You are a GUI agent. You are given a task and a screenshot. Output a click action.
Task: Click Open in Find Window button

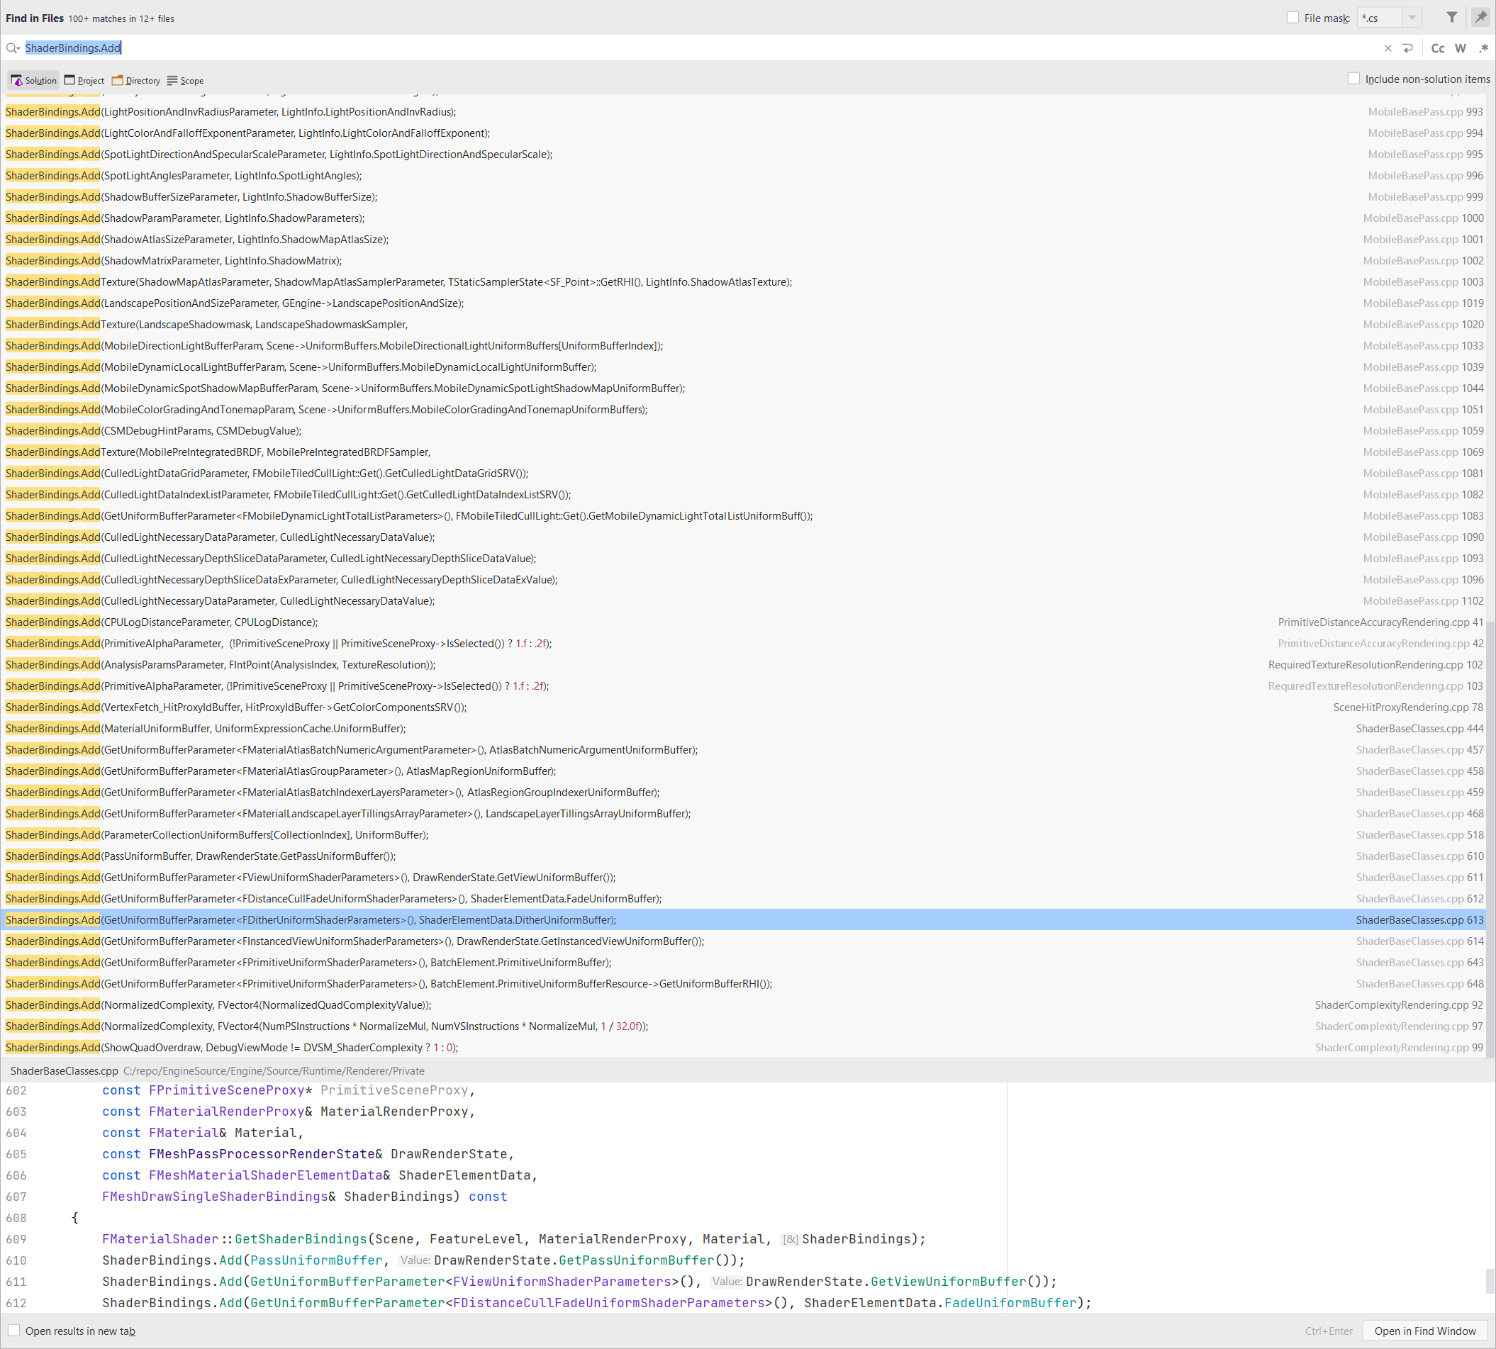pos(1425,1331)
